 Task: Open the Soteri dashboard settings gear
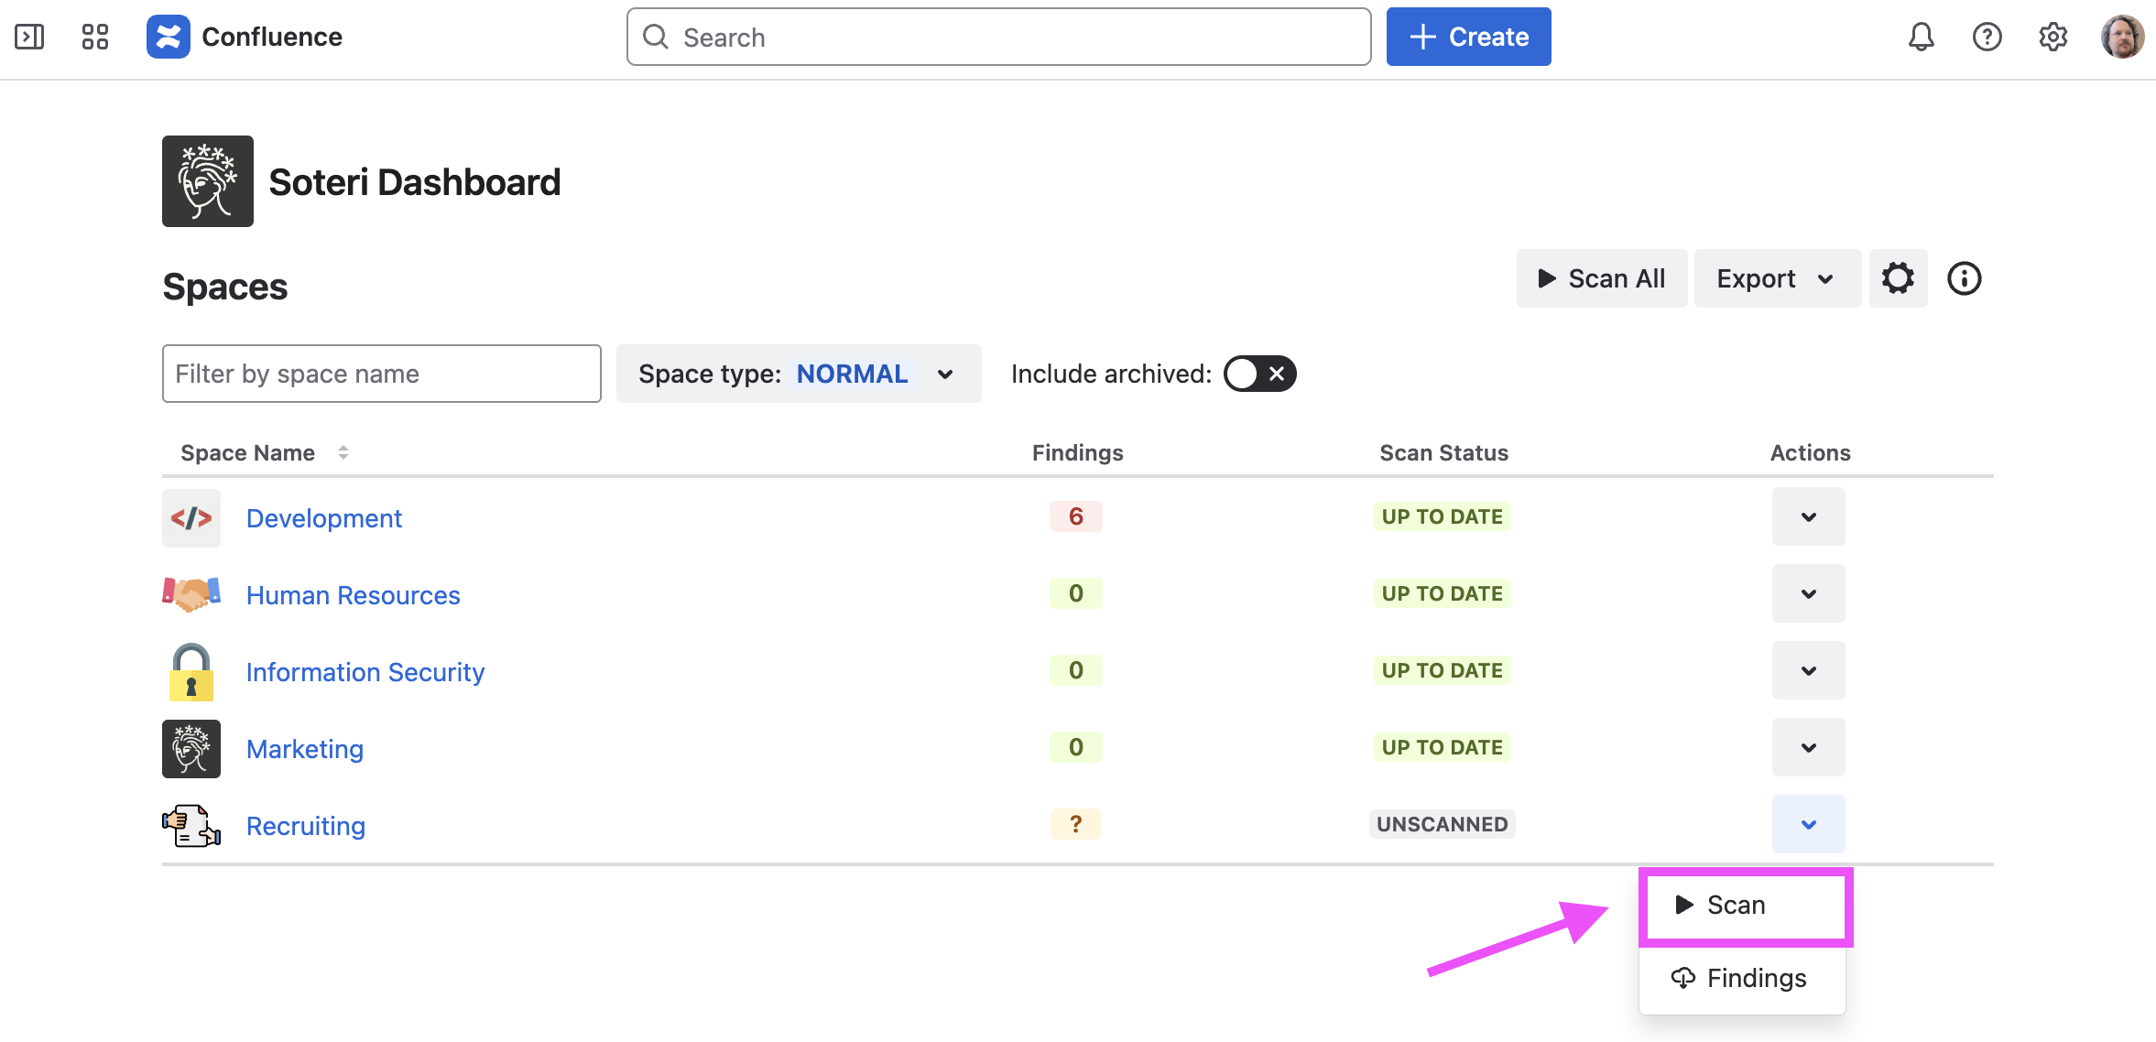tap(1898, 278)
